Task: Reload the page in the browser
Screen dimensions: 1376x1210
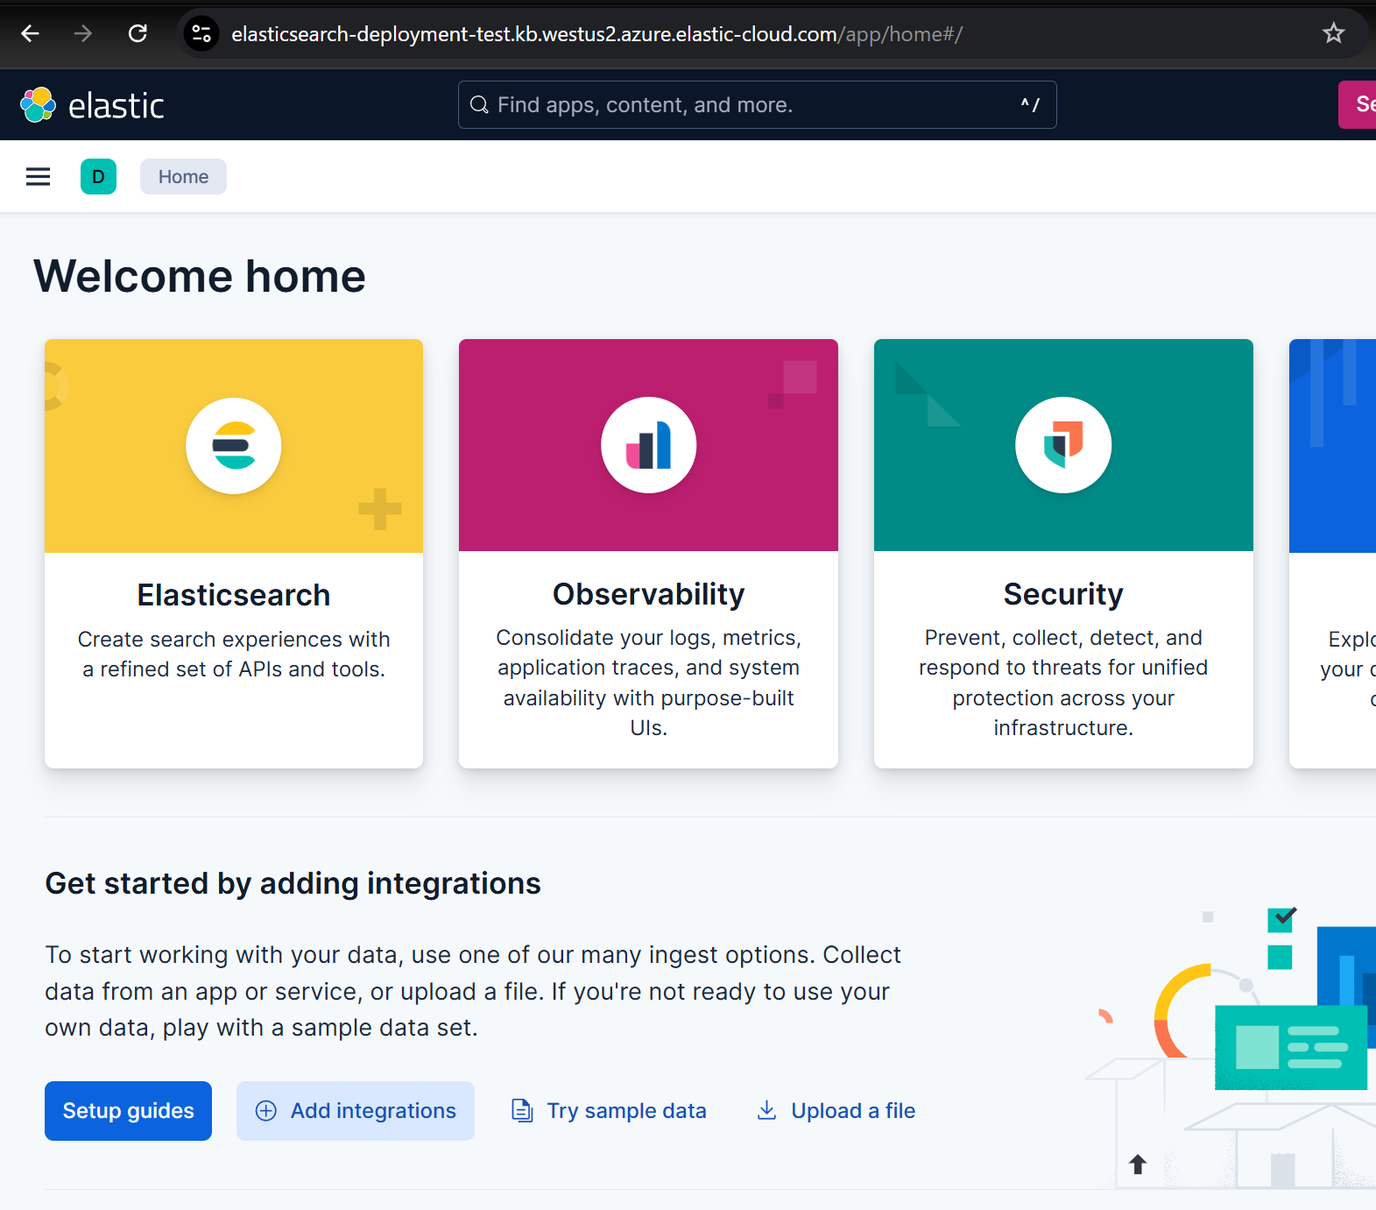Action: coord(138,33)
